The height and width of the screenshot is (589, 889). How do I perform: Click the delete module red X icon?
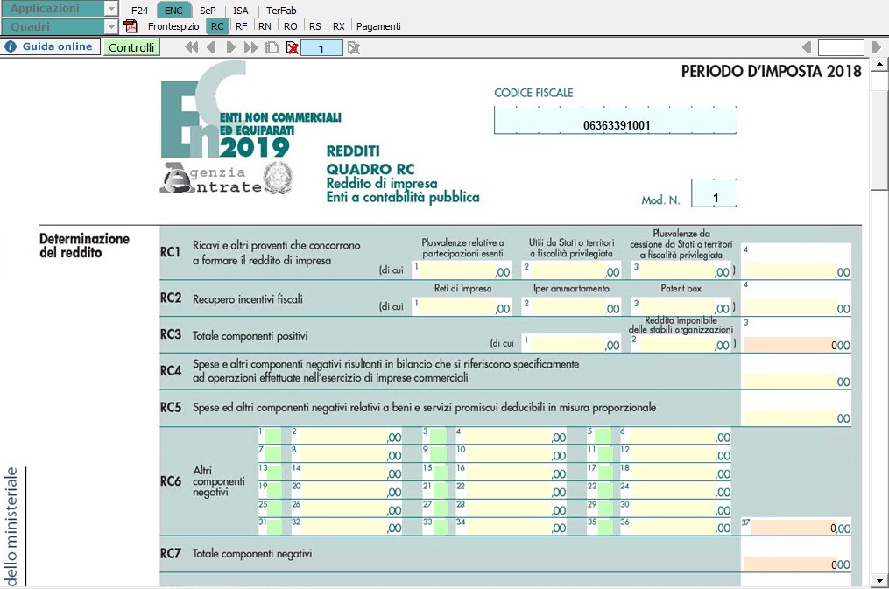tap(293, 48)
